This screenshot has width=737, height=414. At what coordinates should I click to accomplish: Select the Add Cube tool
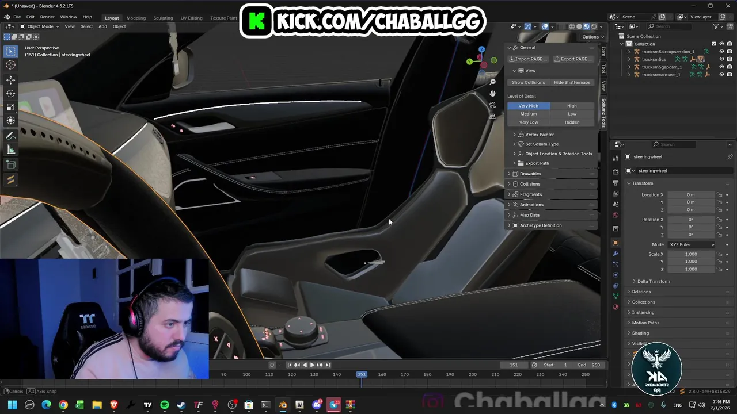coord(10,166)
